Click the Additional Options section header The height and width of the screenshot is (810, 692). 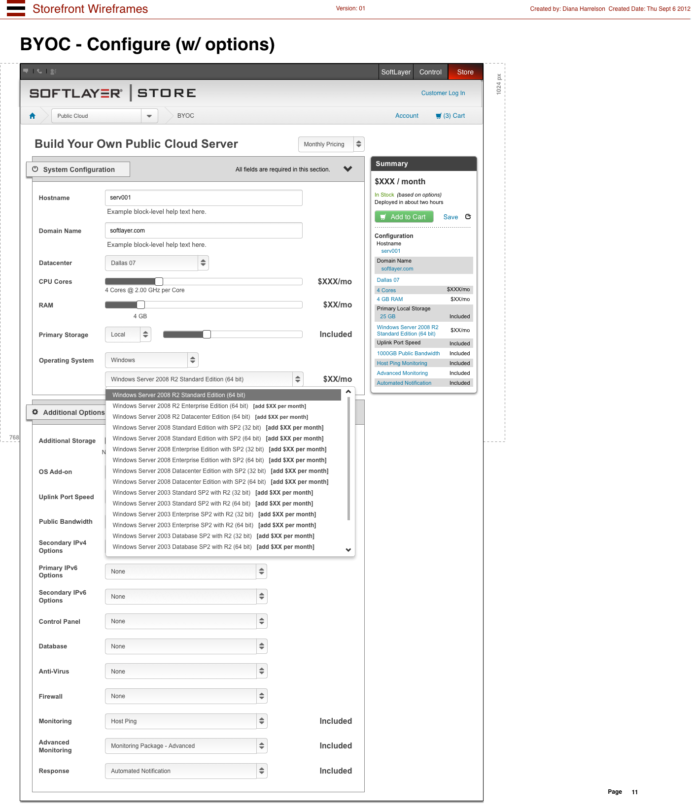coord(67,412)
